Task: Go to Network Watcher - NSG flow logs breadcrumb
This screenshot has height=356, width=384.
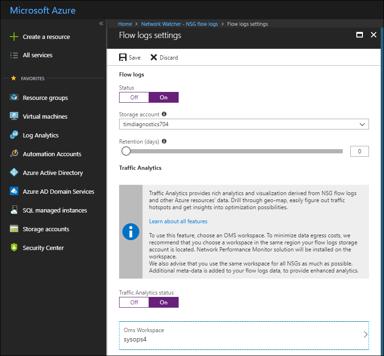Action: pos(180,24)
